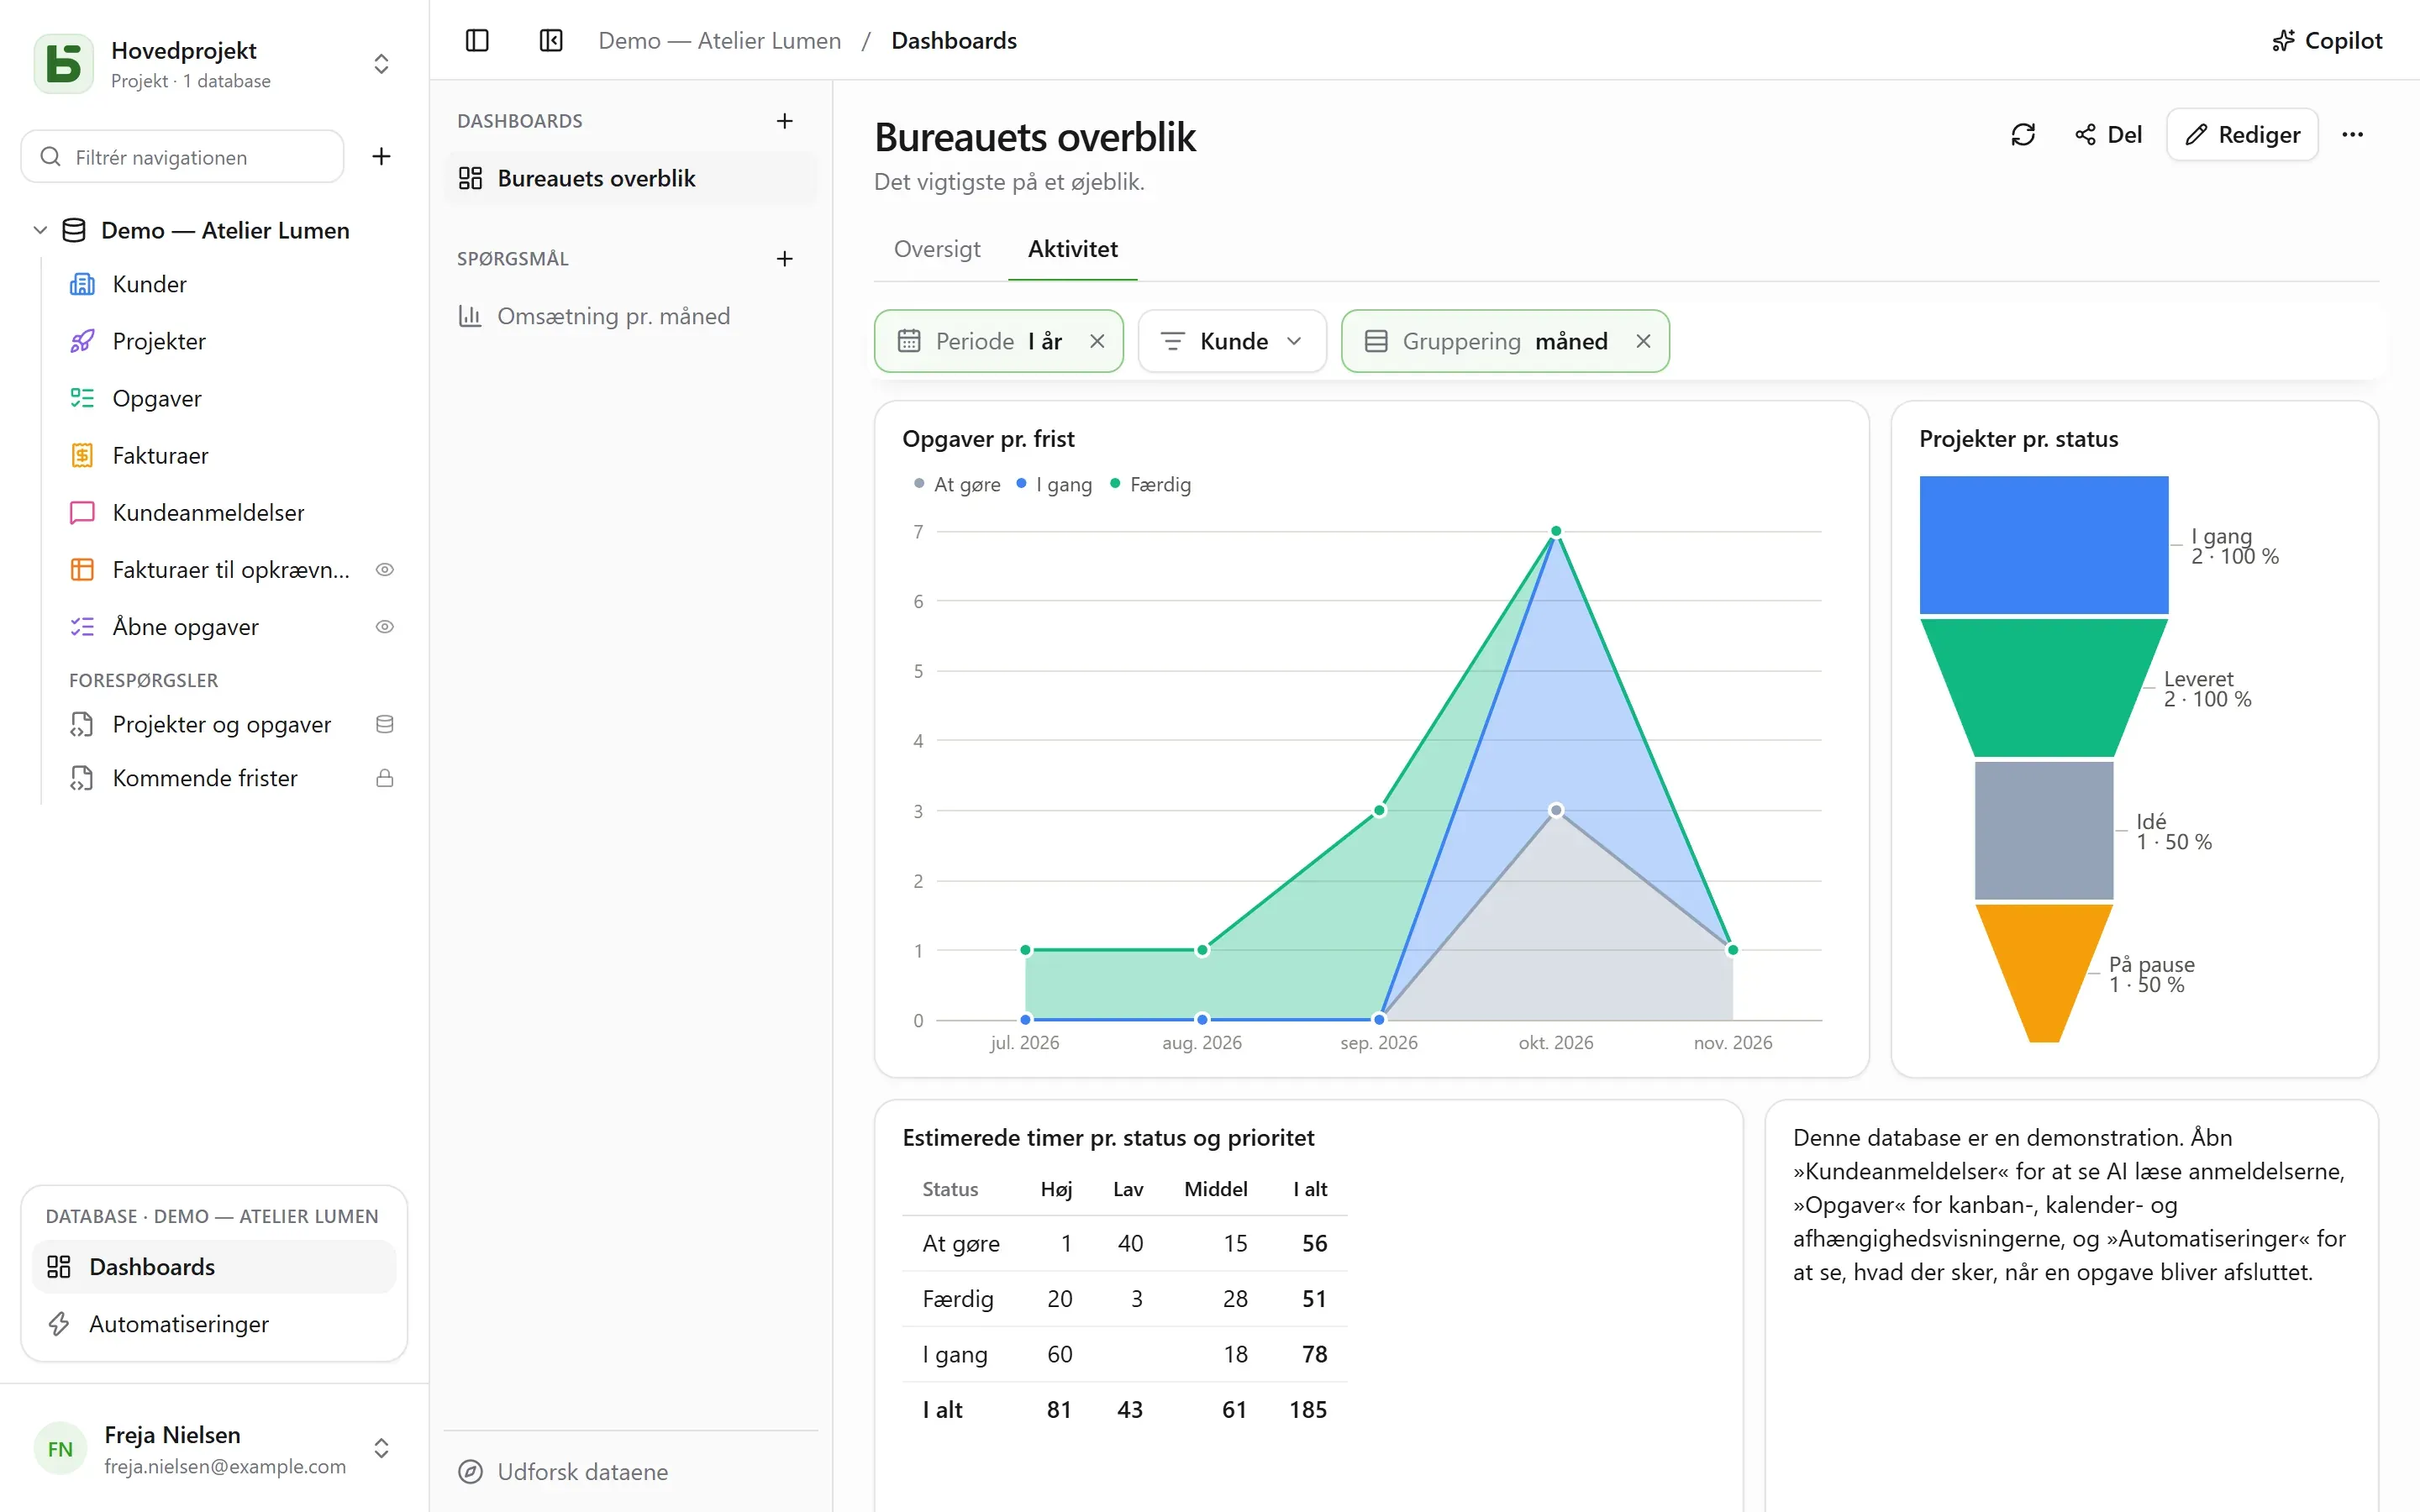Screen dimensions: 2420x1512
Task: Switch to the Oversigt tab
Action: pyautogui.click(x=937, y=249)
